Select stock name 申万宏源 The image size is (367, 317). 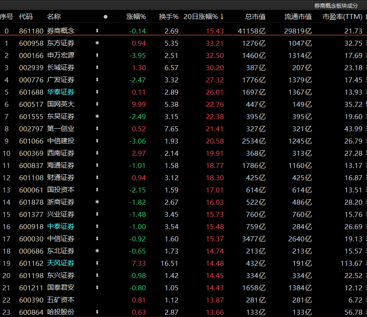pos(61,55)
